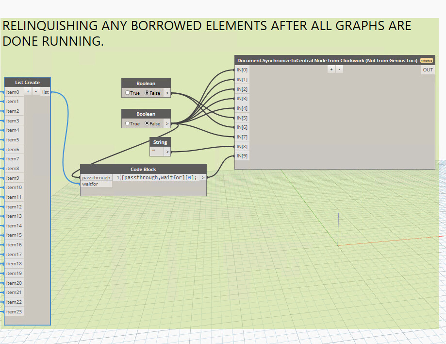Select the OUT port of the SynchronizeToCentral node
446x344 pixels.
[x=428, y=70]
